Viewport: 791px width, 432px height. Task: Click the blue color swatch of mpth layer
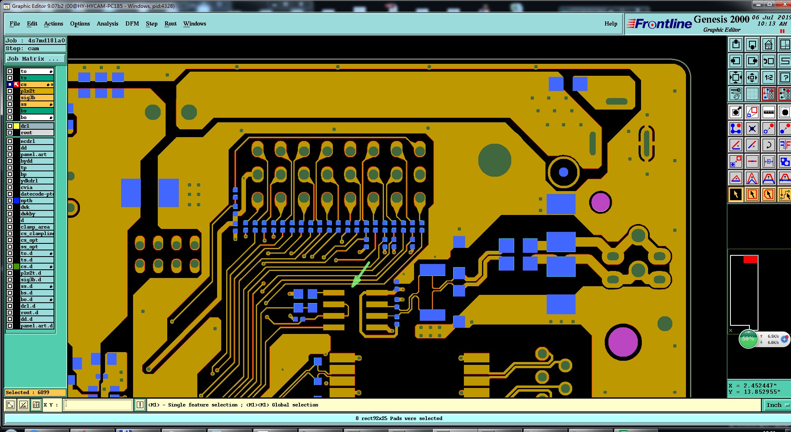[16, 201]
